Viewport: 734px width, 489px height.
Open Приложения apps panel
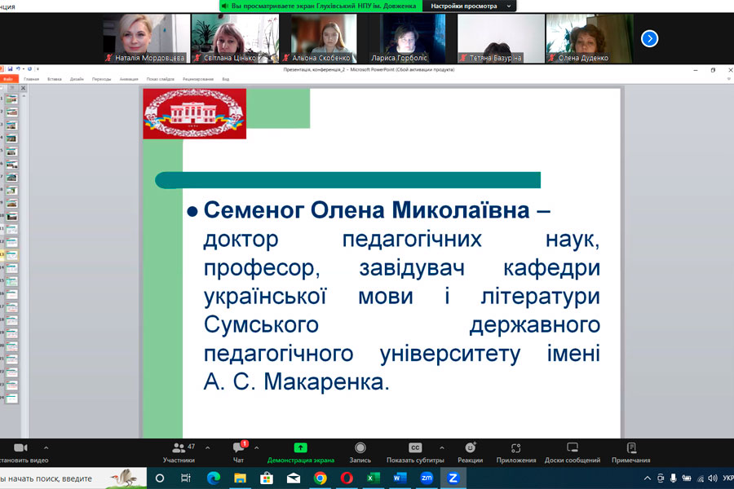tap(516, 453)
